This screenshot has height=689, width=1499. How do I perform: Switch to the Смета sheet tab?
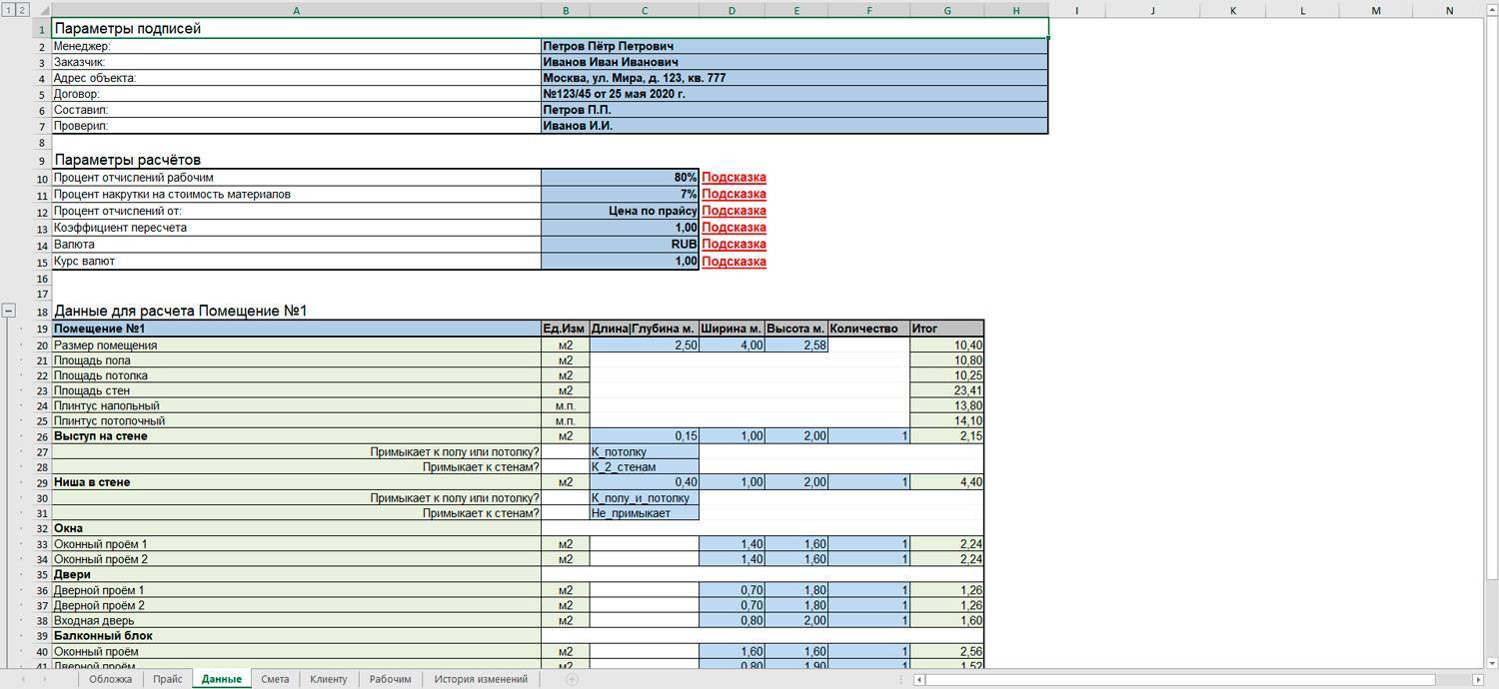[275, 679]
